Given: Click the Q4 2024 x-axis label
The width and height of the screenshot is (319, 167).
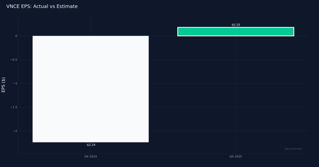Looking at the screenshot, I should (90, 157).
